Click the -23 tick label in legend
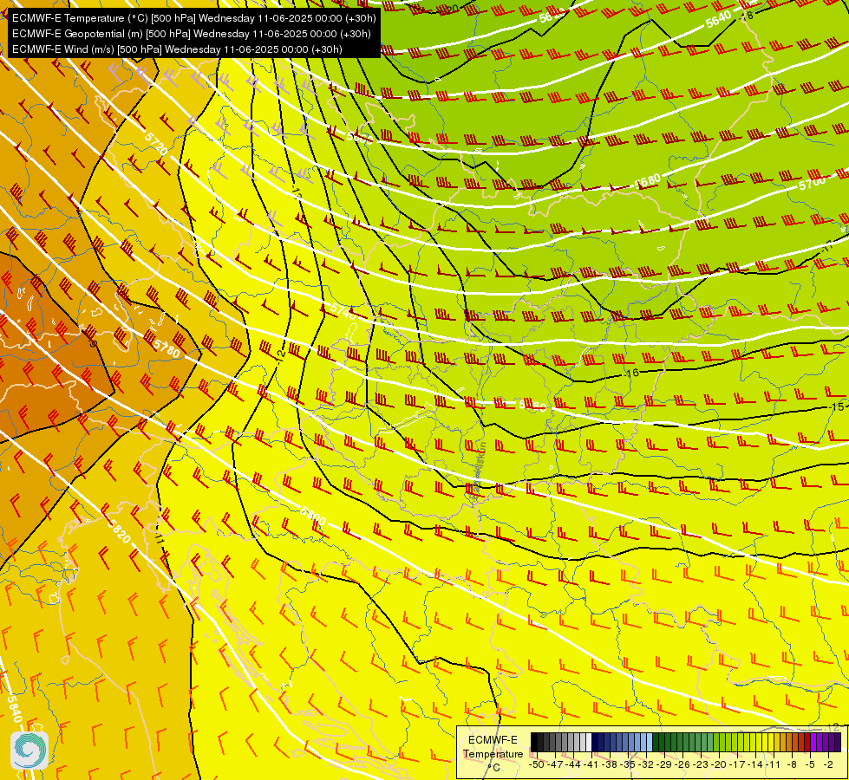 coord(702,765)
